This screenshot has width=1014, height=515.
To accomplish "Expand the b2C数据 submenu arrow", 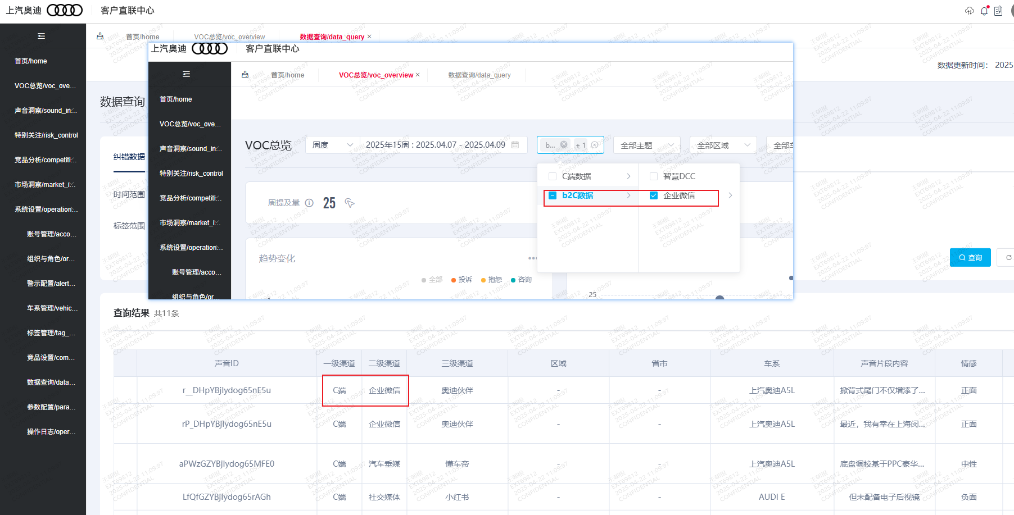I will pyautogui.click(x=628, y=195).
